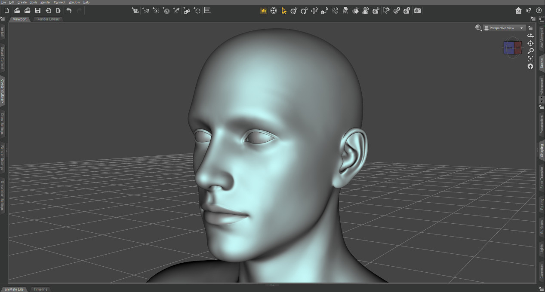Open a file with the folder icon
545x292 pixels.
pyautogui.click(x=17, y=11)
